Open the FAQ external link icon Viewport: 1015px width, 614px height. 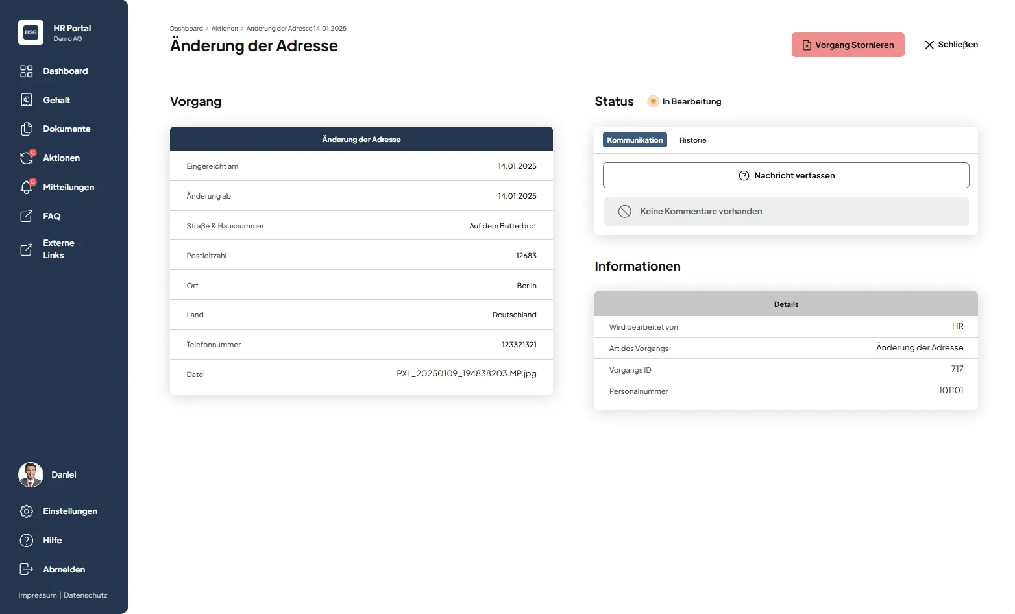[27, 216]
